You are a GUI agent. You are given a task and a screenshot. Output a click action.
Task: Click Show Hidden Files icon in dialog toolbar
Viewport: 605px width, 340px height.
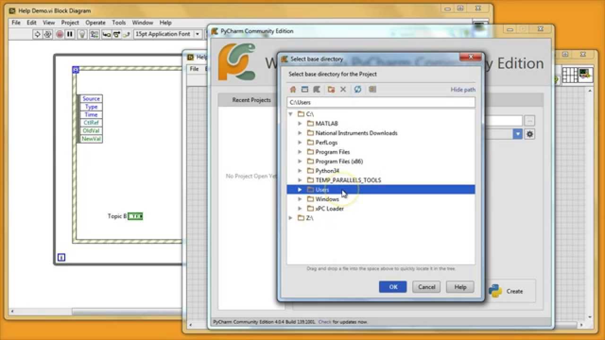[x=372, y=89]
